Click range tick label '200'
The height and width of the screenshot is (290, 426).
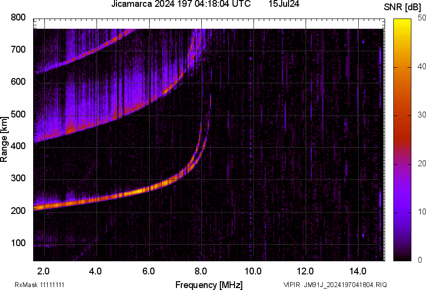click(18, 211)
